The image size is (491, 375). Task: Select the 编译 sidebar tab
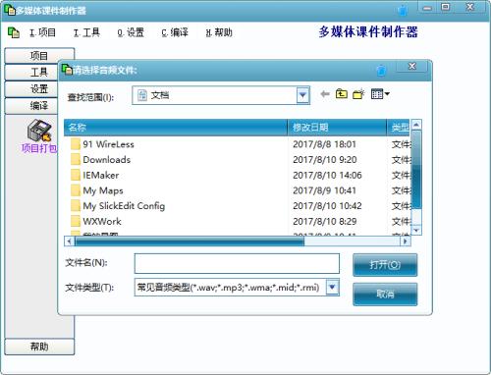pos(31,106)
